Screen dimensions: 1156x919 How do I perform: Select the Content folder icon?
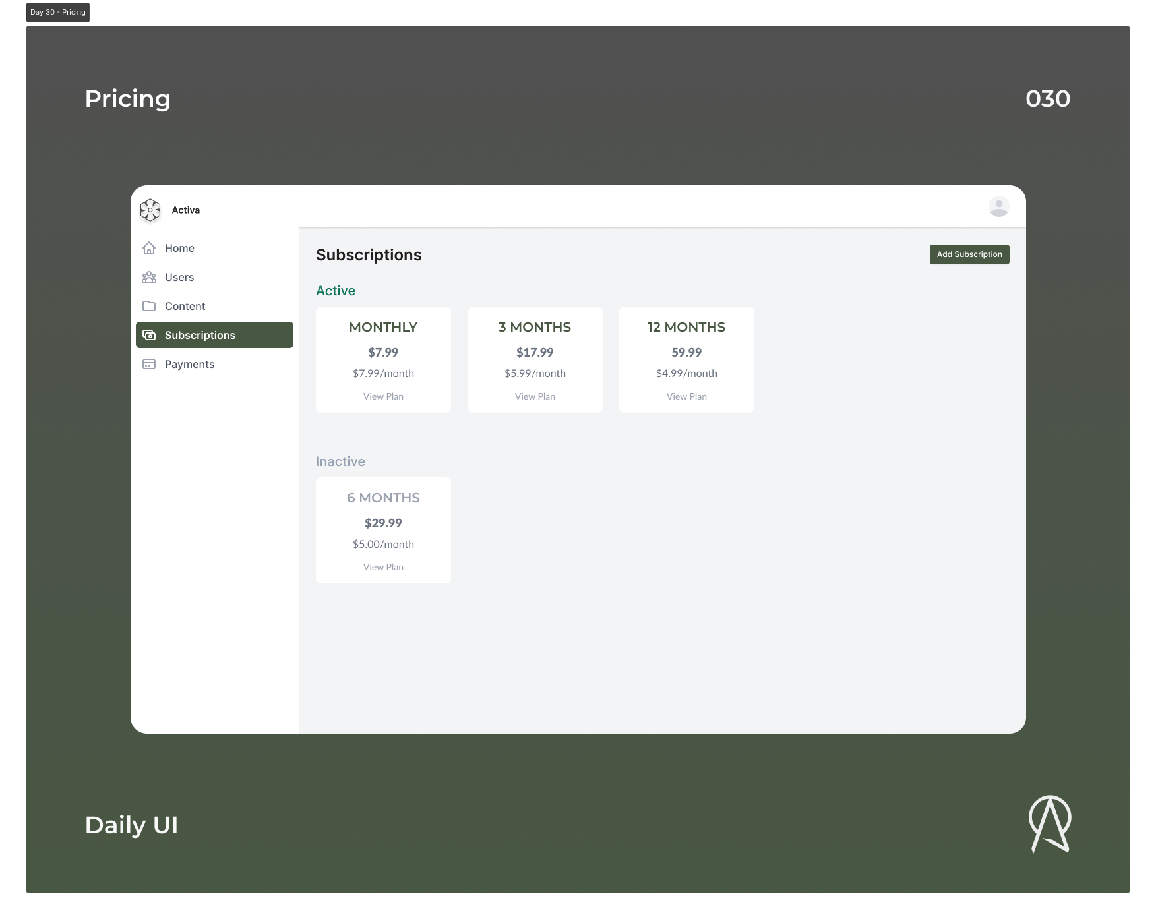click(150, 306)
